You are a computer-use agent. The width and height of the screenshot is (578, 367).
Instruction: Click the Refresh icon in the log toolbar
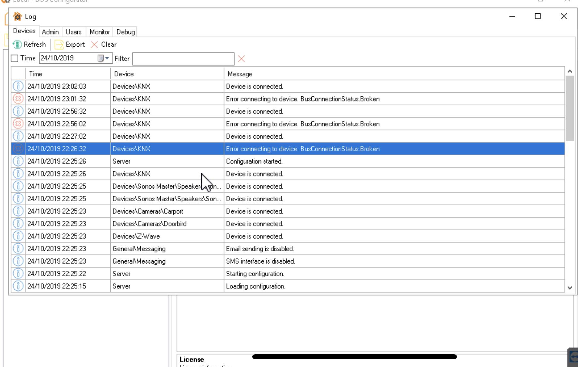17,44
